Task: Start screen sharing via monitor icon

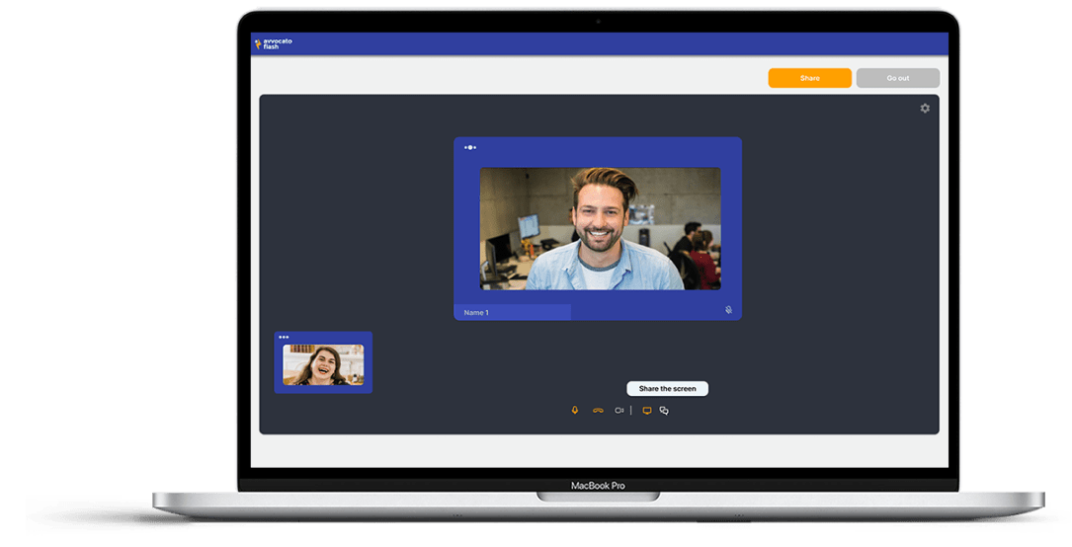Action: (x=647, y=411)
